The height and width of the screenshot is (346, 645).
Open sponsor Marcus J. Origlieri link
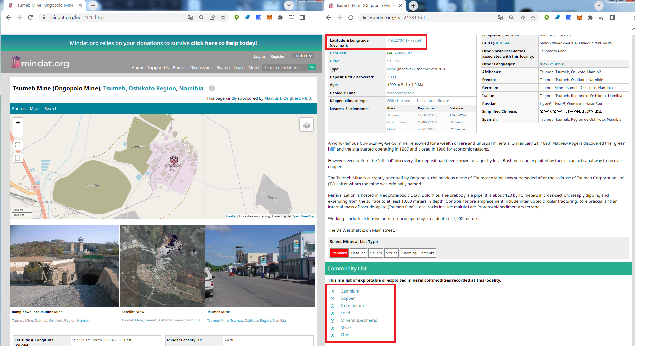[x=288, y=98]
